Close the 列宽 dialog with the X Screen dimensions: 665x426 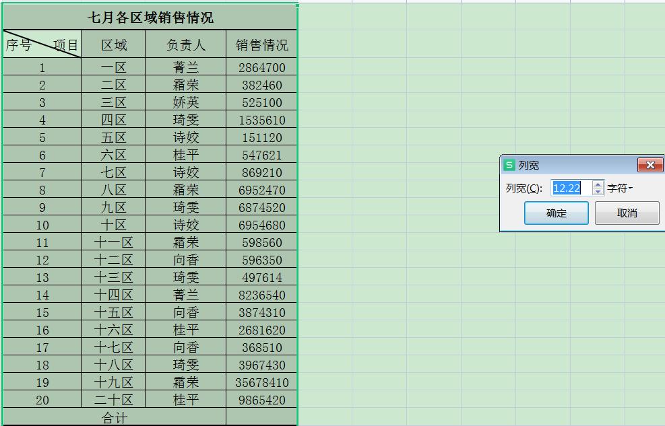coord(650,165)
